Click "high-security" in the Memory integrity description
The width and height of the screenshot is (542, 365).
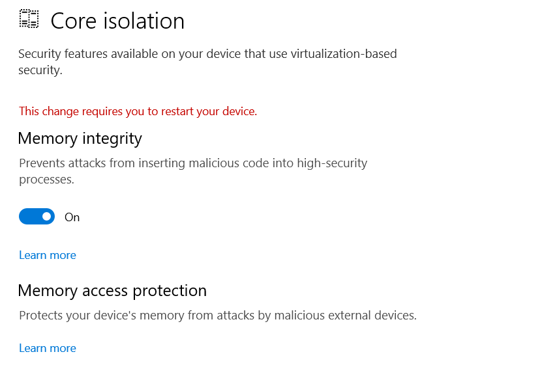[x=332, y=163]
